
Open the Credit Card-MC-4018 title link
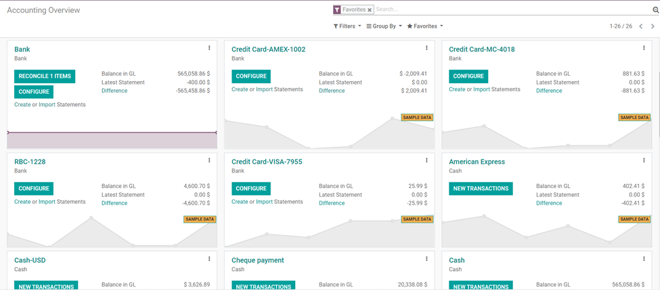click(481, 49)
